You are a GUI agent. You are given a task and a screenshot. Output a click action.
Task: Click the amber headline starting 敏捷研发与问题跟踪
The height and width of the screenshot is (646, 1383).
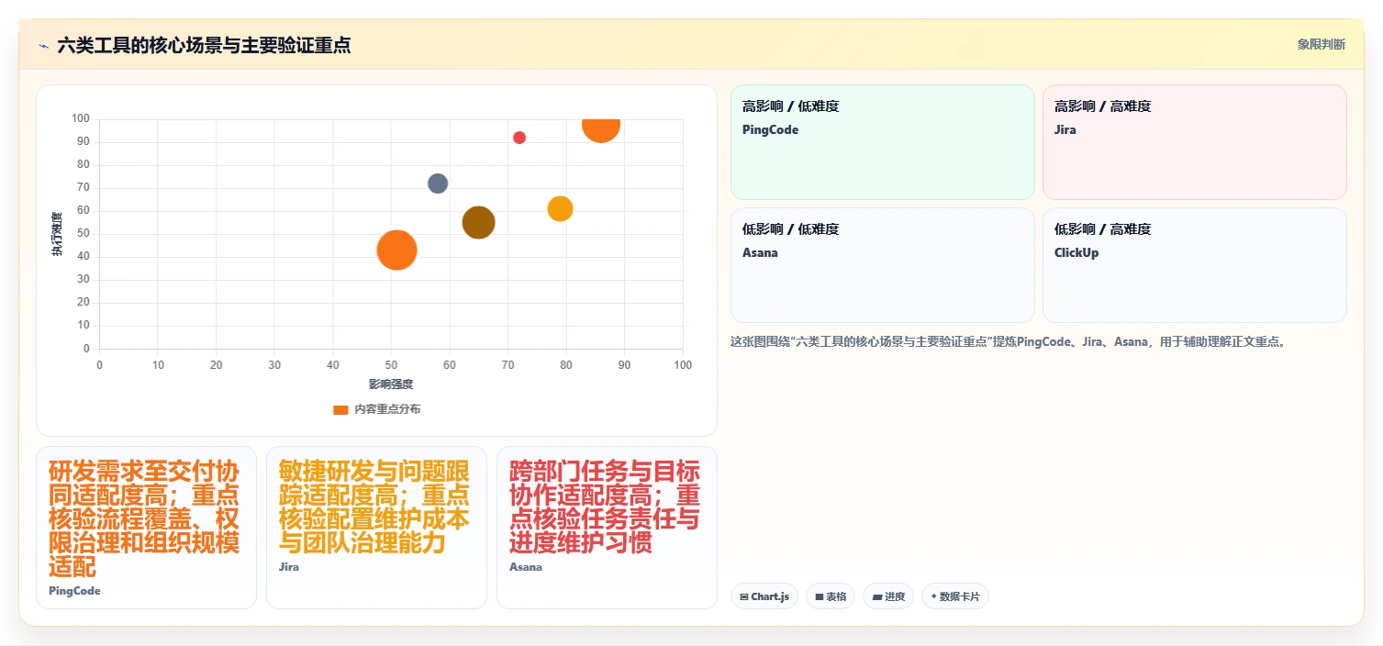pos(374,507)
